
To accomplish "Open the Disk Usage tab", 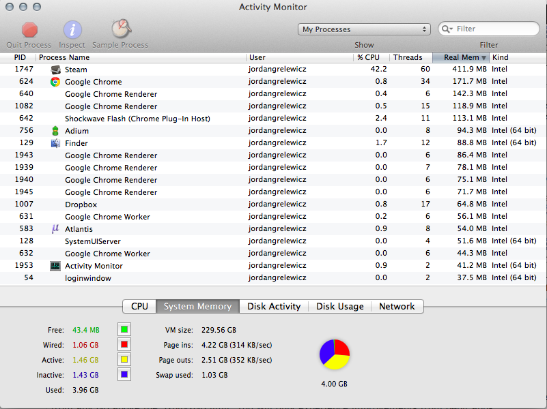I will [340, 306].
